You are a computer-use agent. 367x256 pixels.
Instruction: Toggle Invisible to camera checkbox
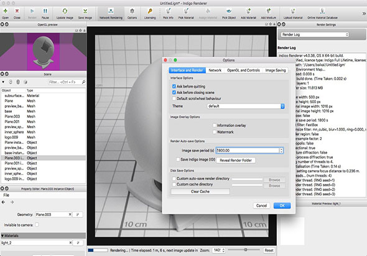[x=37, y=225]
